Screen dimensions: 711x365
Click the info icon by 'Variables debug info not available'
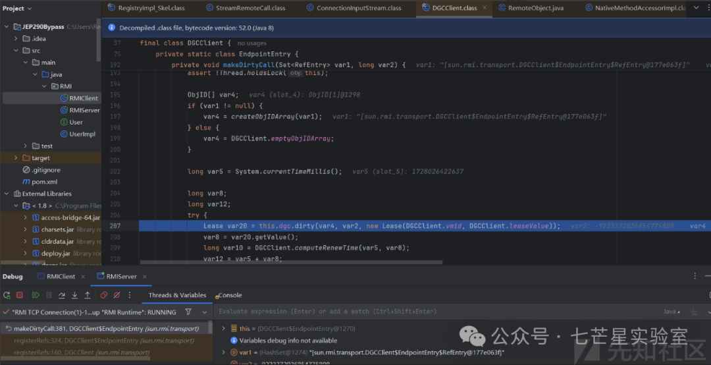(234, 340)
